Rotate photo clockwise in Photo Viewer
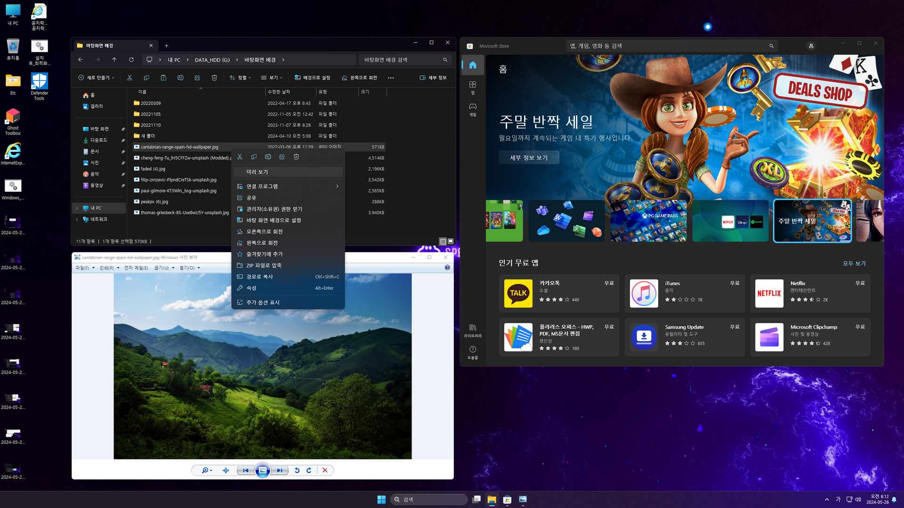Viewport: 904px width, 508px height. tap(309, 470)
